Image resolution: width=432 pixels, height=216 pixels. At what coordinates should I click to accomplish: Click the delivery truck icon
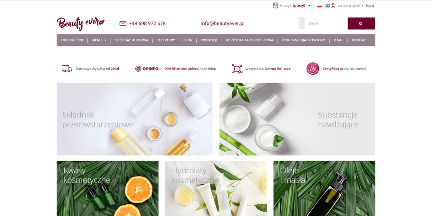click(x=67, y=69)
